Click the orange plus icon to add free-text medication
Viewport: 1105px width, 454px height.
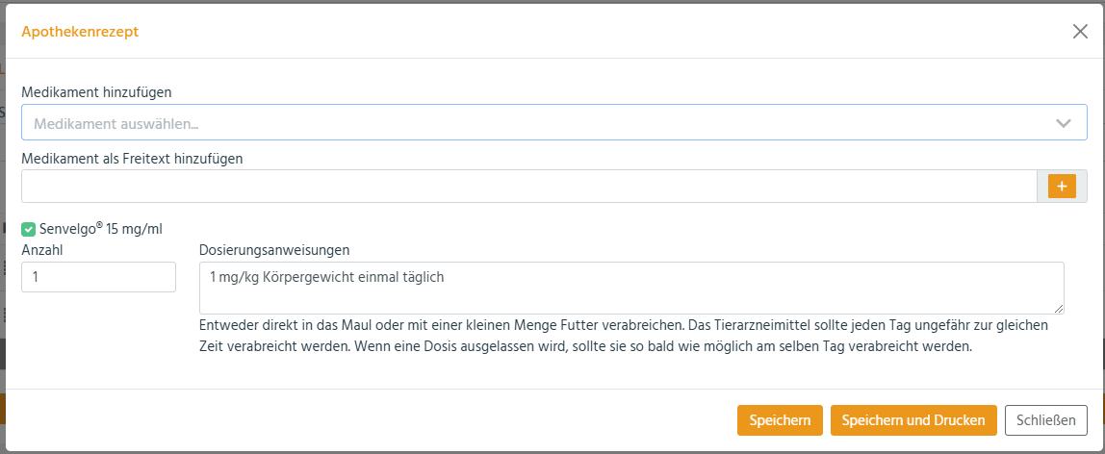click(x=1062, y=186)
